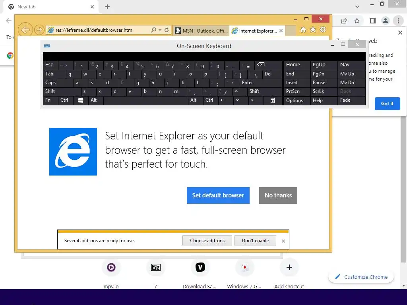Click the Esc key on On-Screen Keyboard
Viewport: 407px width, 305px height.
point(50,65)
